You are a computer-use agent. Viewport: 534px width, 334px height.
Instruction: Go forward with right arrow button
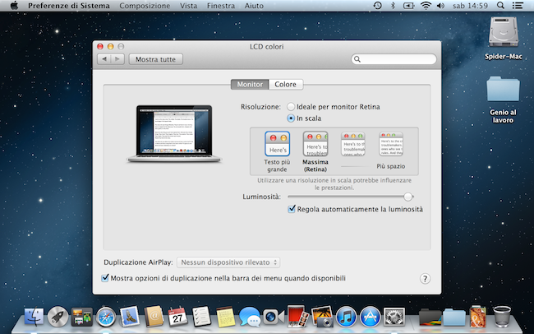coord(117,59)
